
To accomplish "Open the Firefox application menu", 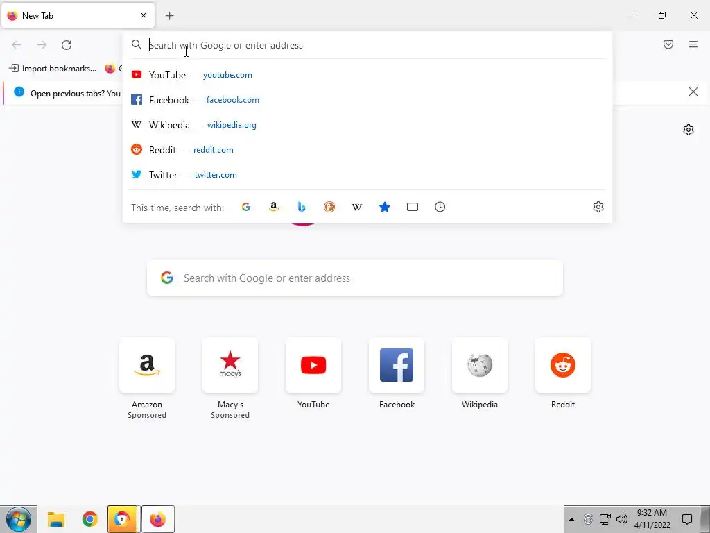I will click(x=693, y=44).
